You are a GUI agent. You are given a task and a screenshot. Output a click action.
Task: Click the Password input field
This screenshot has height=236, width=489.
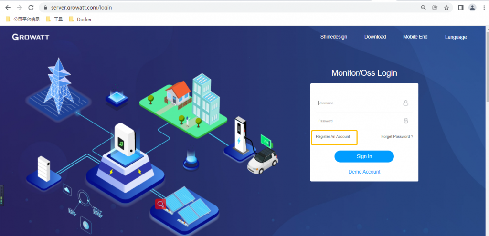pyautogui.click(x=364, y=121)
